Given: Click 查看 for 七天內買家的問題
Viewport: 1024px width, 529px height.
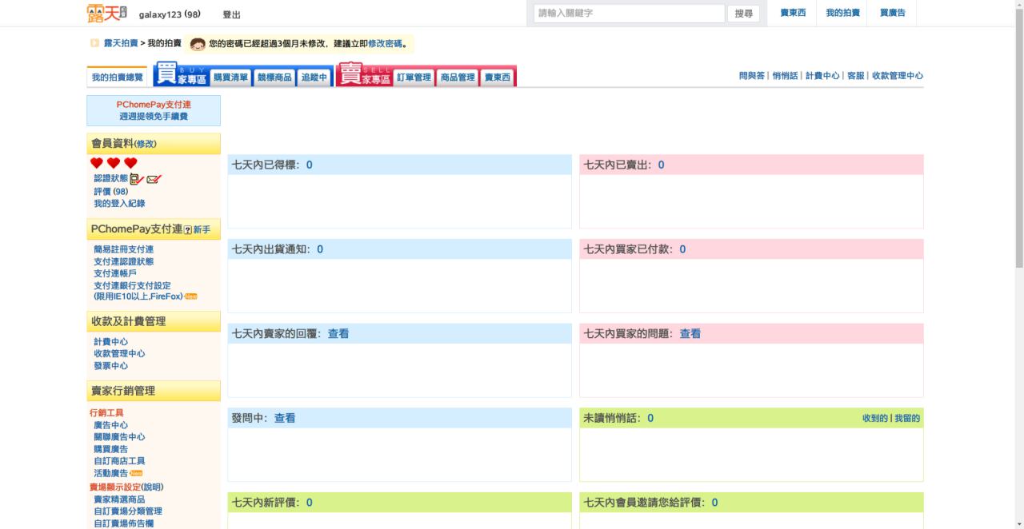Looking at the screenshot, I should (x=690, y=334).
